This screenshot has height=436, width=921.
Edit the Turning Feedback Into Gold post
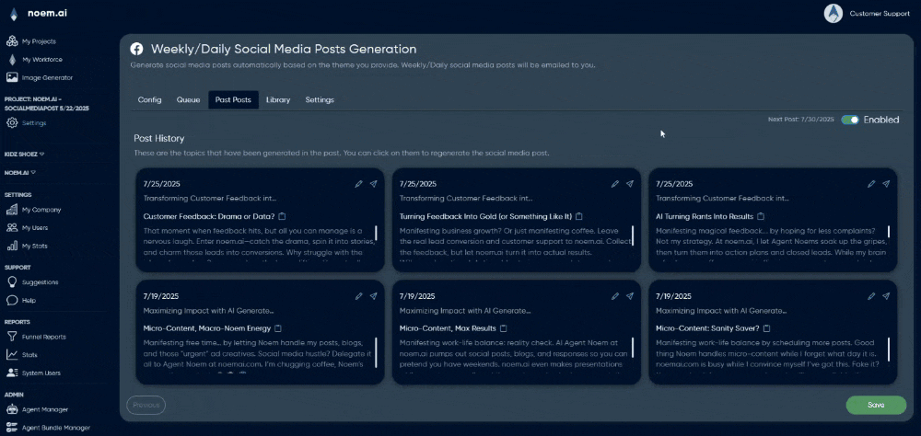(x=615, y=184)
